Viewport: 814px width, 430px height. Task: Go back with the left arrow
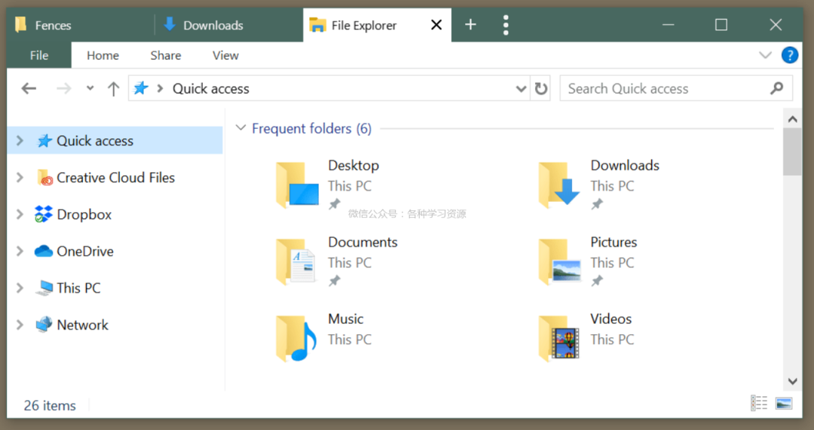point(29,89)
